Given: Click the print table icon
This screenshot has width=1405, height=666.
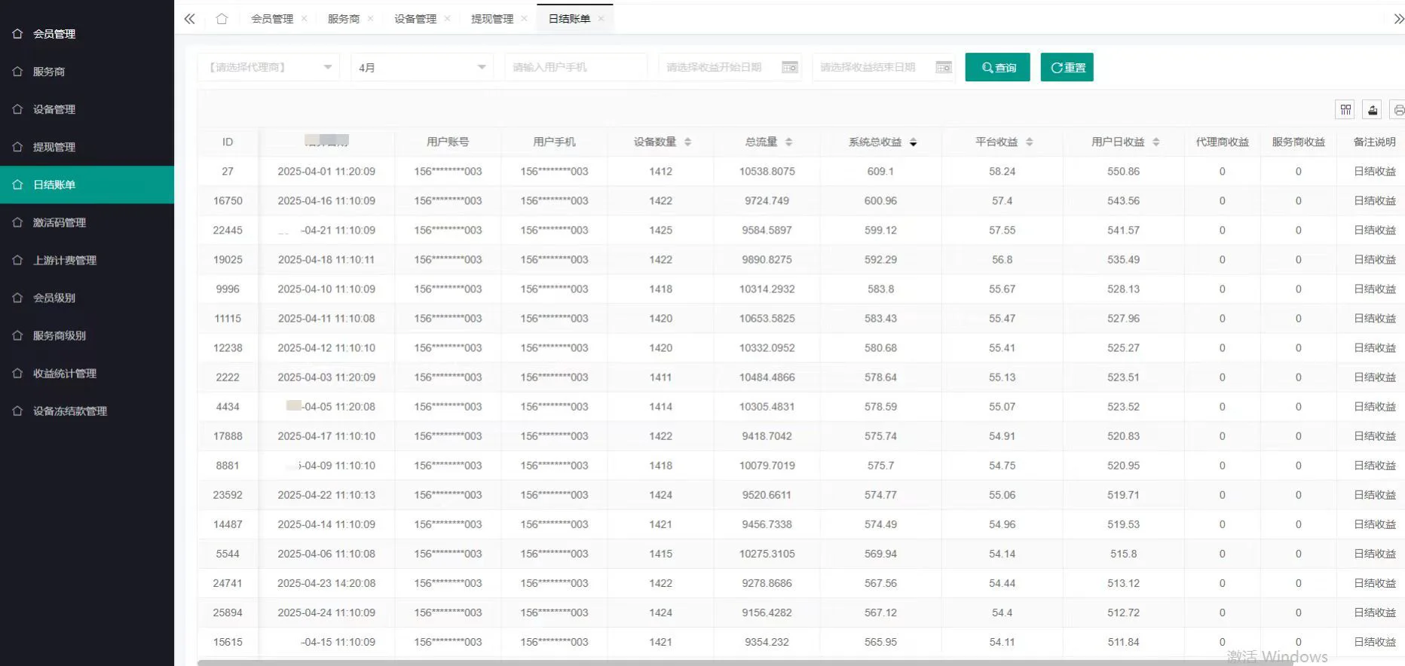Looking at the screenshot, I should coord(1398,110).
